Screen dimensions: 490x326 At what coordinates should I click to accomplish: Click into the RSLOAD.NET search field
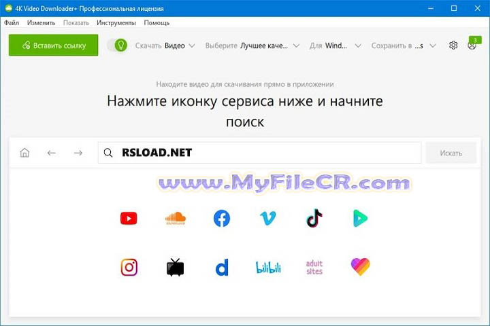click(x=259, y=153)
